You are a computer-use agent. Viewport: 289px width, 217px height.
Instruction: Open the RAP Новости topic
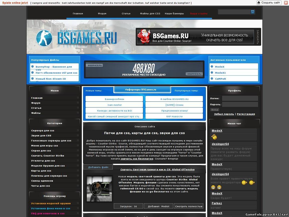tap(174, 117)
